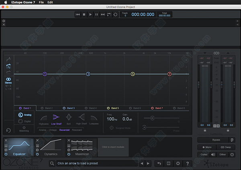
Task: Toggle Band 5 power button
Action: coord(108,108)
